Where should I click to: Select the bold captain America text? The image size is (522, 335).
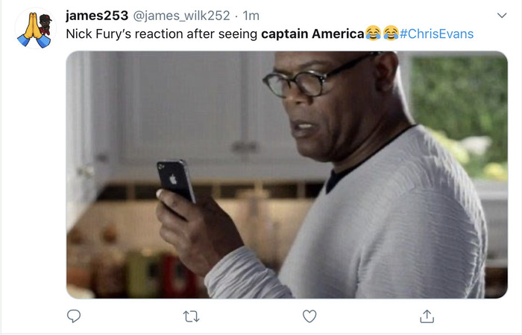(x=312, y=34)
